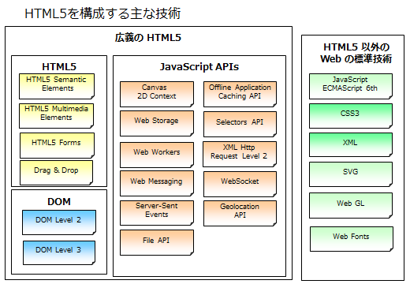
Task: Select the Drag & Drop box
Action: [56, 173]
